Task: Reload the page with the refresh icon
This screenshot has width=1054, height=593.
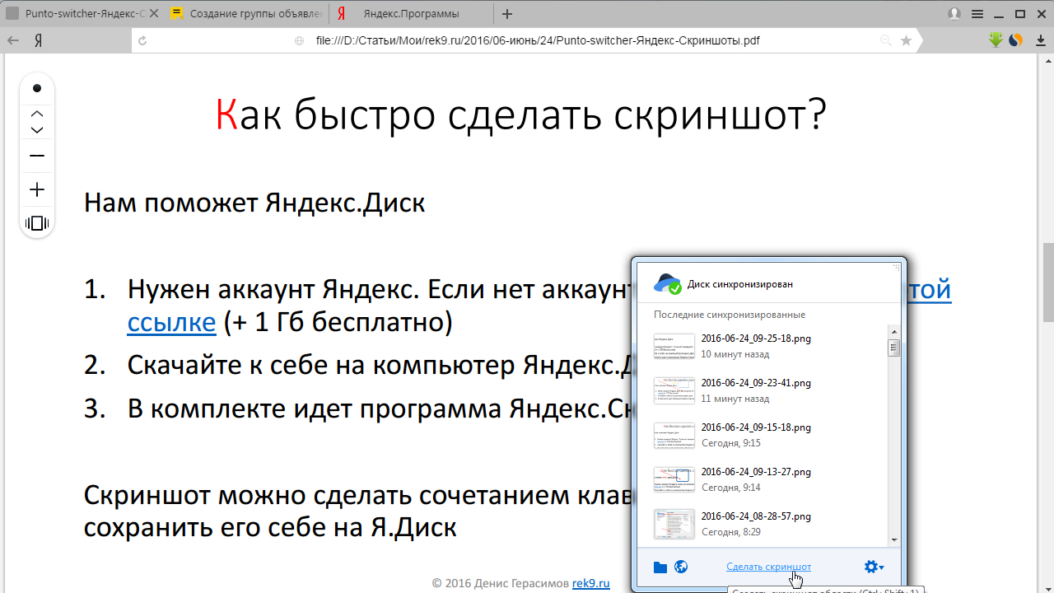Action: pyautogui.click(x=142, y=40)
